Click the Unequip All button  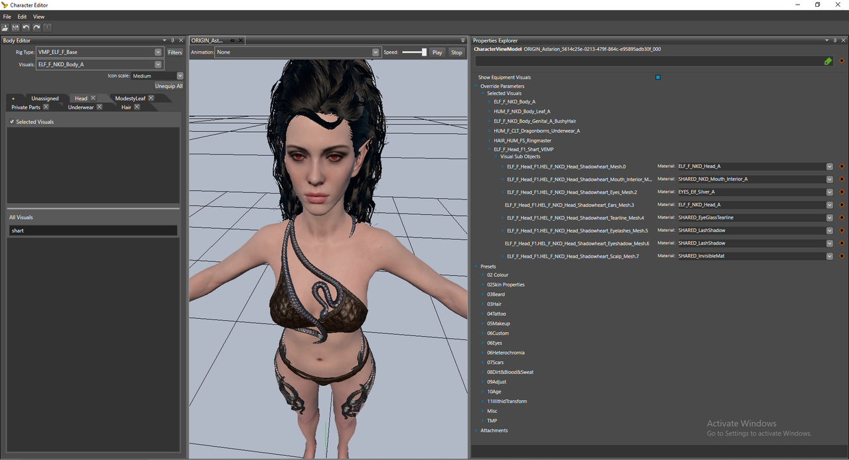point(168,86)
